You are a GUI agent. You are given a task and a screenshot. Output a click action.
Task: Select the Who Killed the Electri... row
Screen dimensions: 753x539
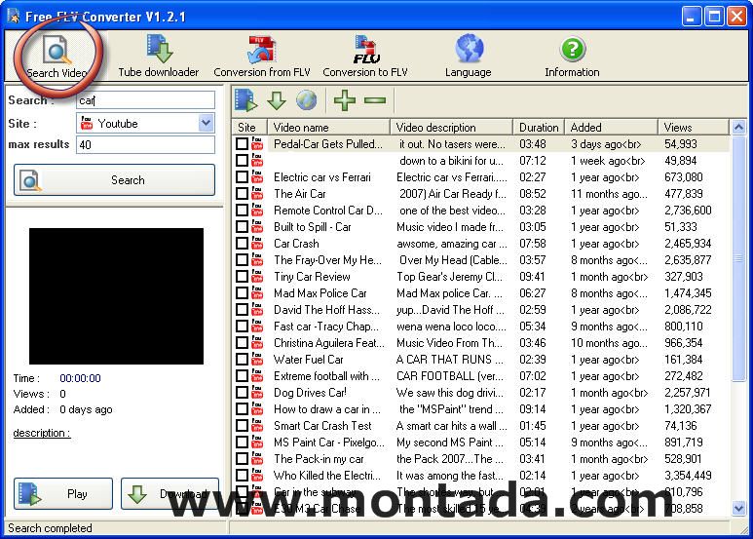[x=481, y=475]
